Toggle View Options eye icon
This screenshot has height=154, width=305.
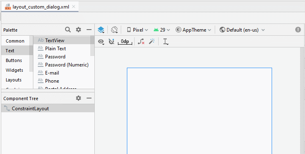click(x=101, y=41)
